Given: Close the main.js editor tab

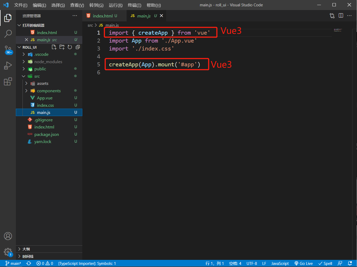Looking at the screenshot, I should click(161, 16).
